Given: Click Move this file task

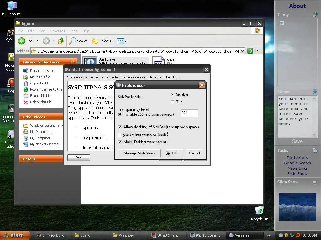Looking at the screenshot, I should pyautogui.click(x=40, y=77).
